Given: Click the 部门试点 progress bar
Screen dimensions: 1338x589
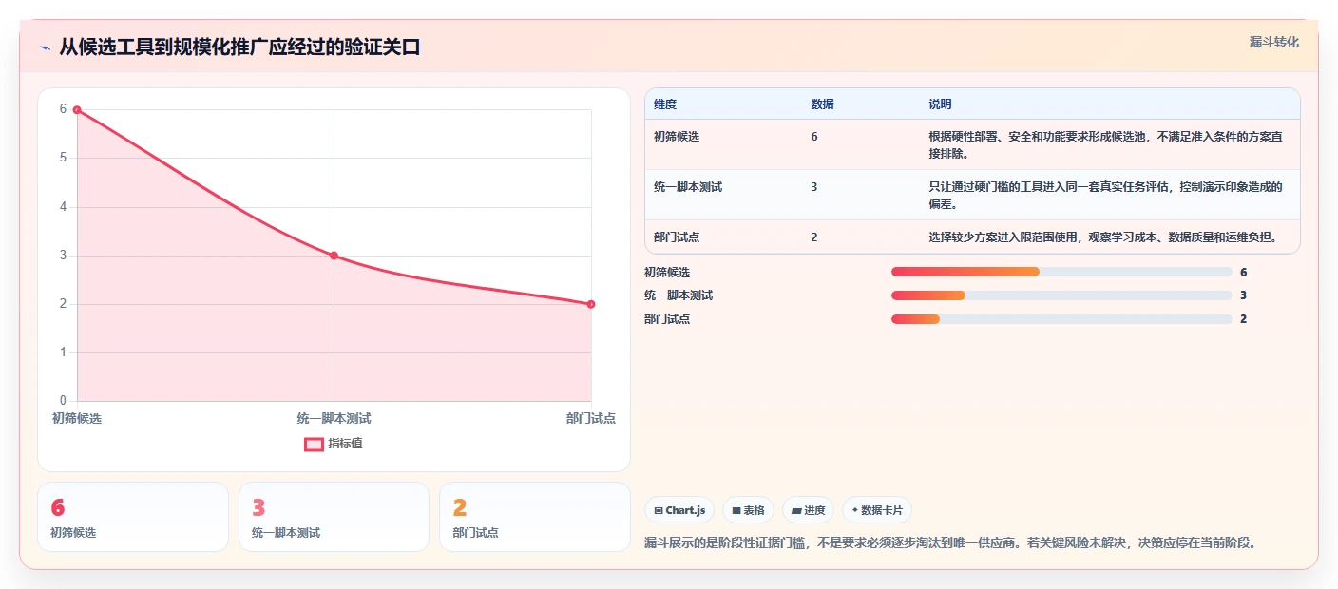Looking at the screenshot, I should click(x=1061, y=319).
